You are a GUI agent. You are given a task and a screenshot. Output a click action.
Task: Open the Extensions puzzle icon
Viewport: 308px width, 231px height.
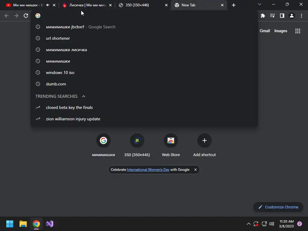click(x=263, y=16)
